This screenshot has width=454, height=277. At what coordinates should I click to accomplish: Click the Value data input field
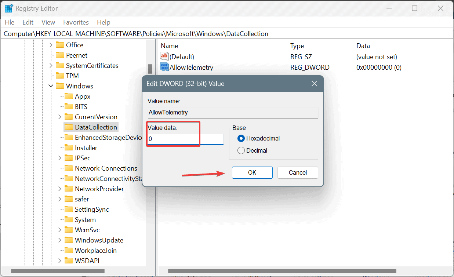tap(185, 139)
